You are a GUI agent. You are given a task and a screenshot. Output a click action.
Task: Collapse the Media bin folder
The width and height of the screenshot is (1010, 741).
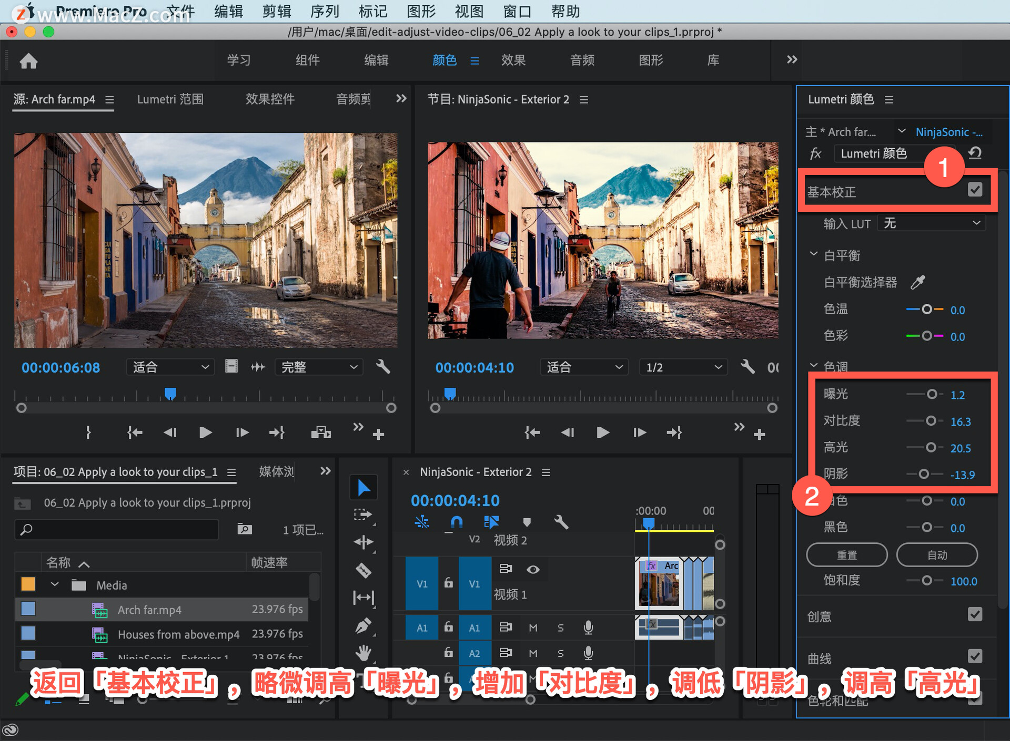click(x=54, y=584)
